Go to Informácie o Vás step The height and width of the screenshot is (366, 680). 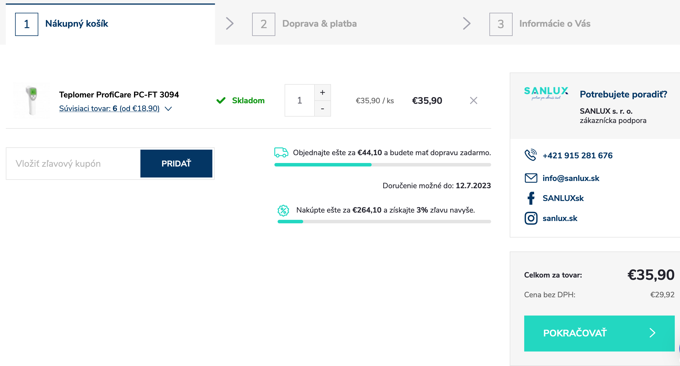click(555, 24)
